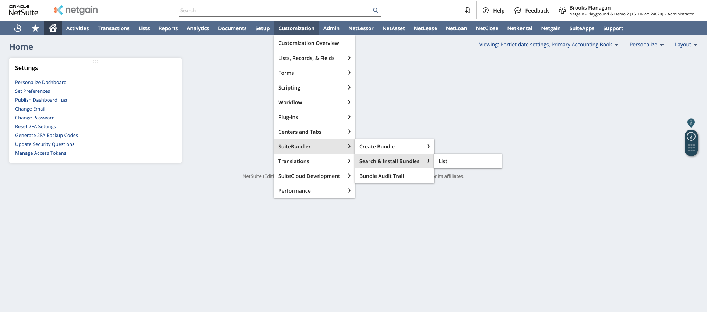This screenshot has width=707, height=312.
Task: Click the Feedback speech bubble icon
Action: pos(518,10)
